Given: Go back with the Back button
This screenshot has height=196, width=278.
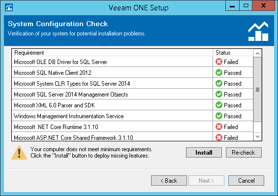Looking at the screenshot, I should 169,181.
